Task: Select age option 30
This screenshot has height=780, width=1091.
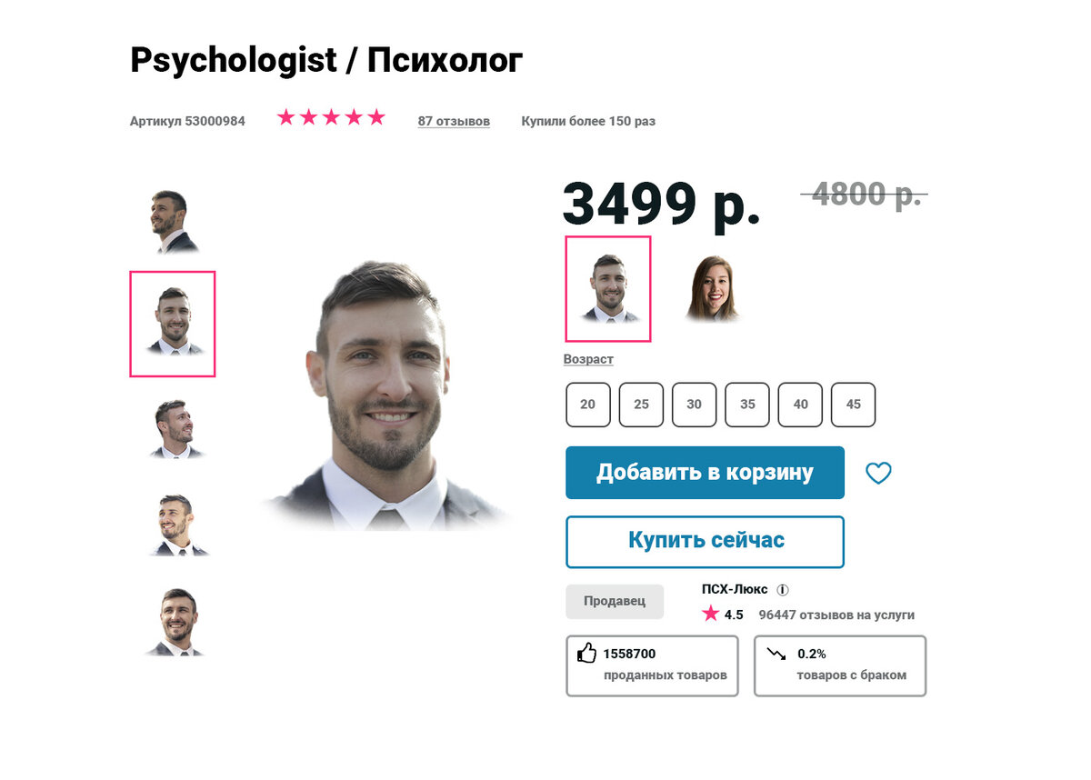Action: (x=694, y=405)
